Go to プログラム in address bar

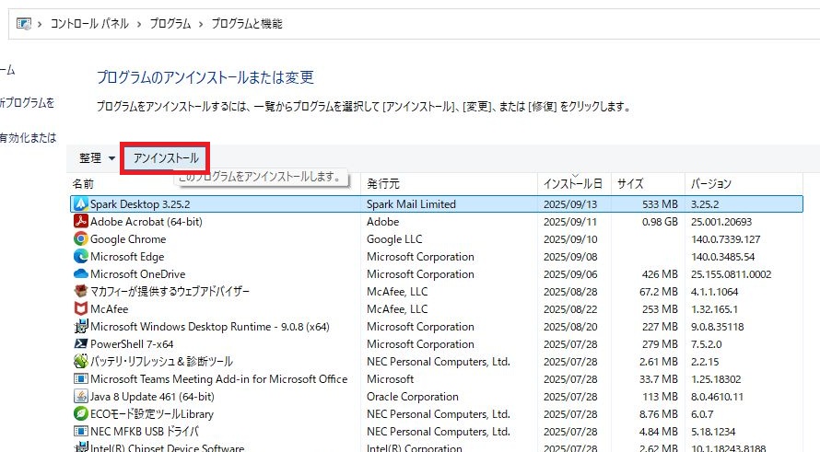170,24
